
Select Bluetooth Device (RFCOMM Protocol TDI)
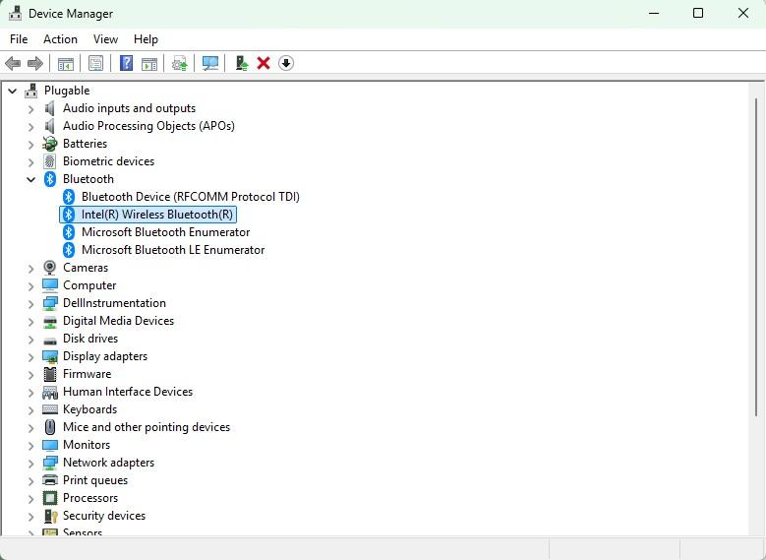(191, 197)
